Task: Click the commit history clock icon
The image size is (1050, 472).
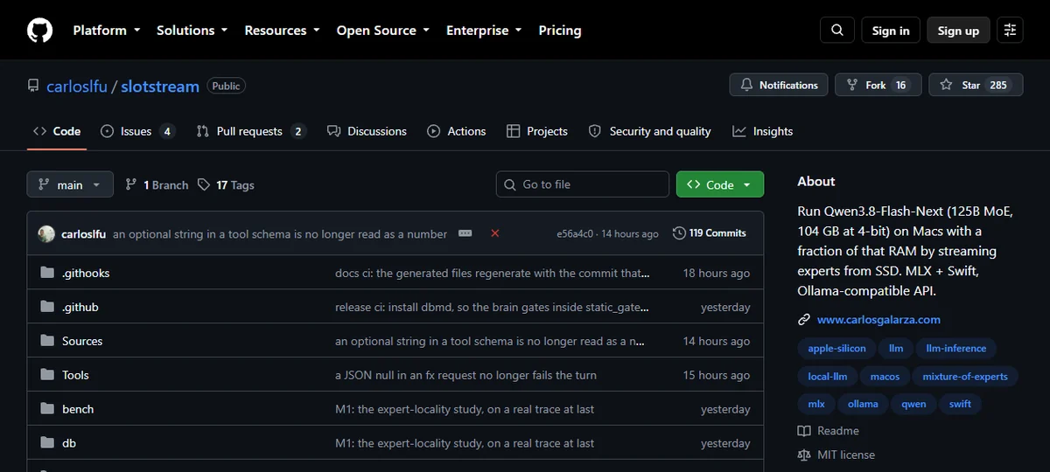Action: coord(679,233)
